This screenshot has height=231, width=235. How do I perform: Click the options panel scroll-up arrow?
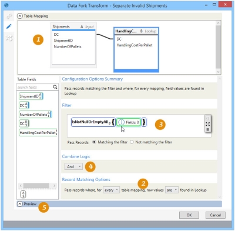point(219,79)
